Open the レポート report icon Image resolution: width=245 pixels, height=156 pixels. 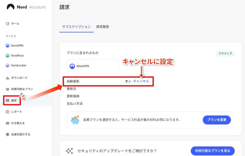click(8, 112)
